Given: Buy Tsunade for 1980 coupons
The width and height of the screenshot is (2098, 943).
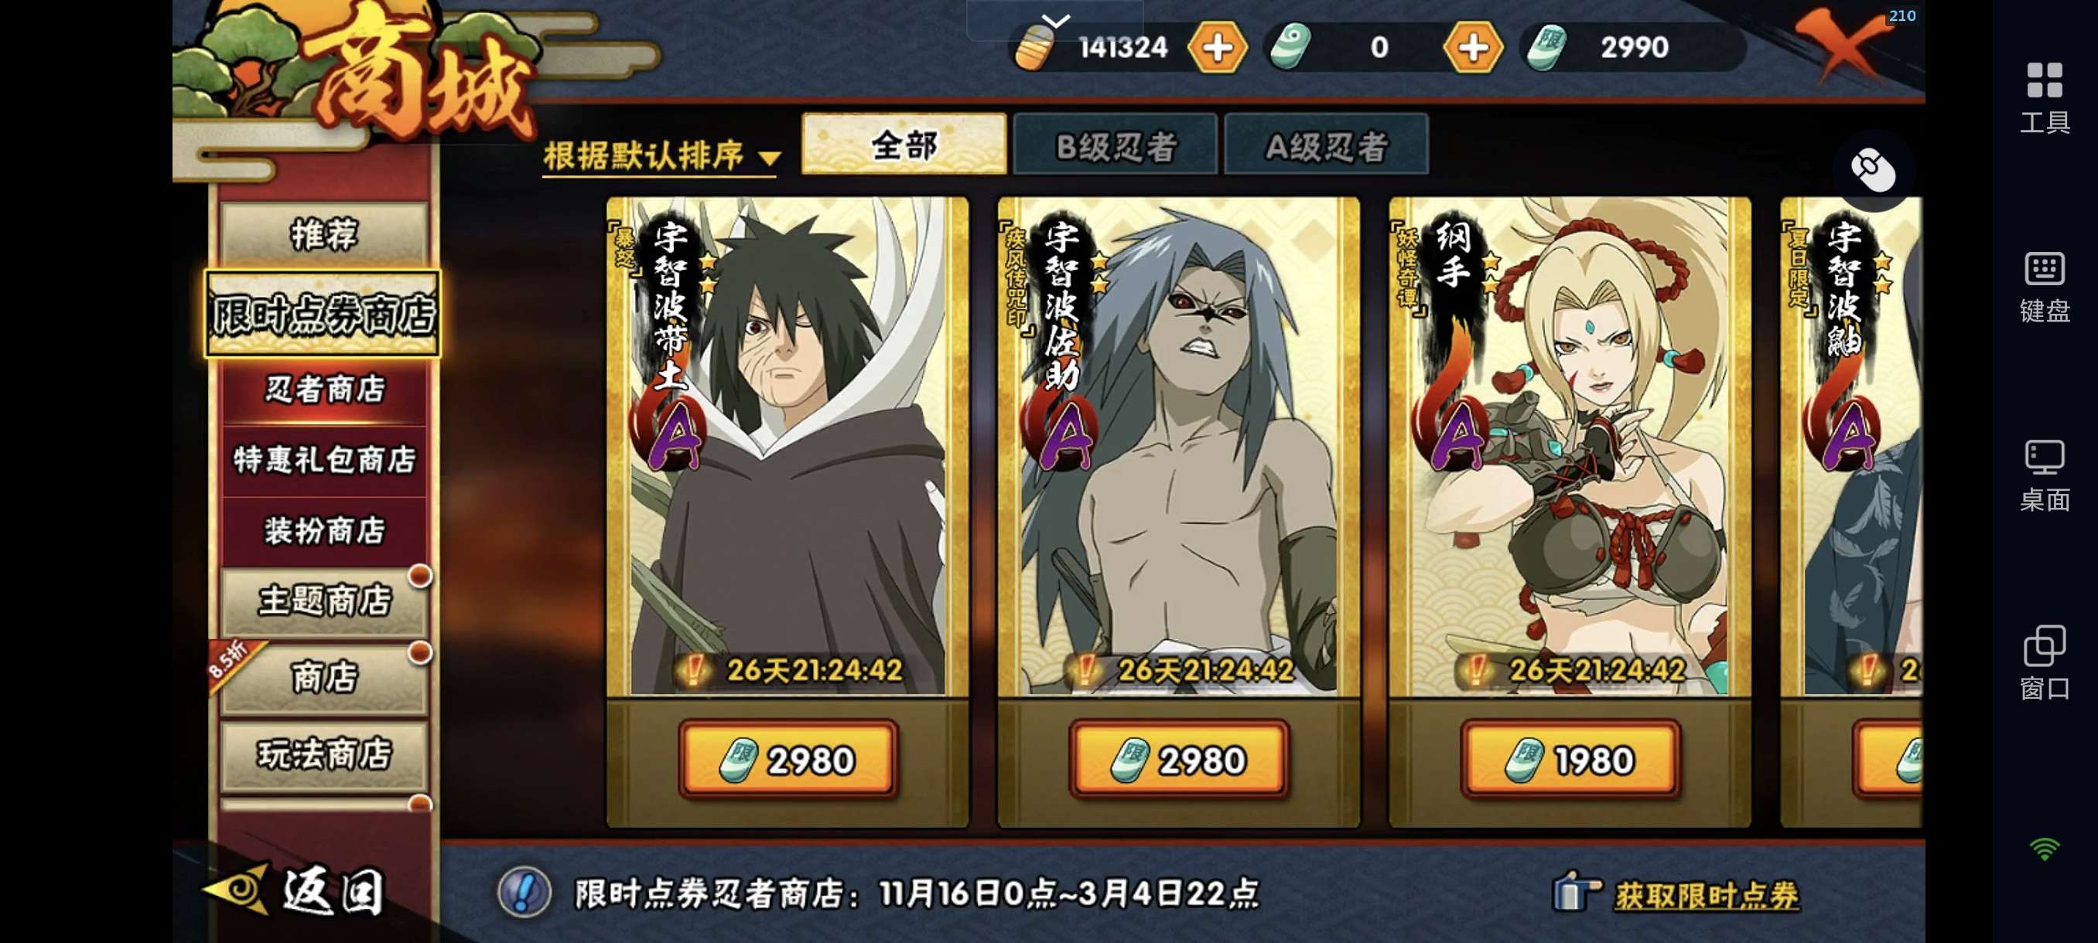Looking at the screenshot, I should (1570, 759).
